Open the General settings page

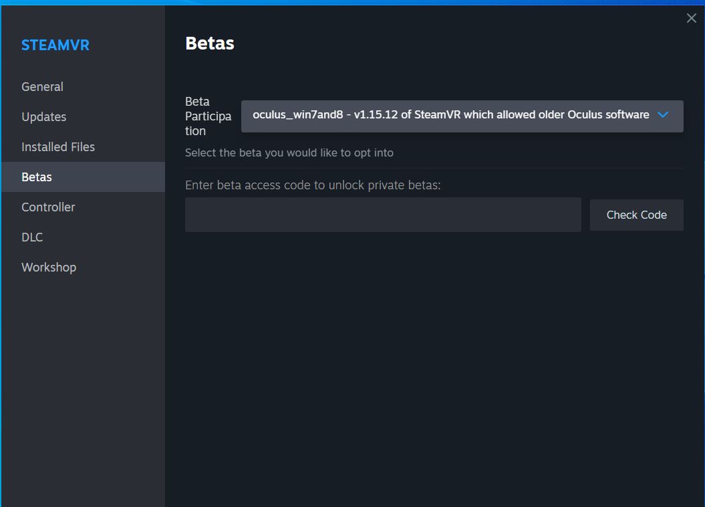[42, 87]
